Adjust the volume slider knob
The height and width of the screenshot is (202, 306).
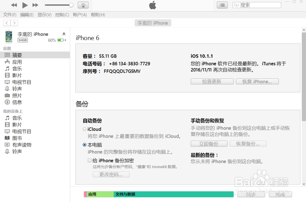tap(71, 5)
